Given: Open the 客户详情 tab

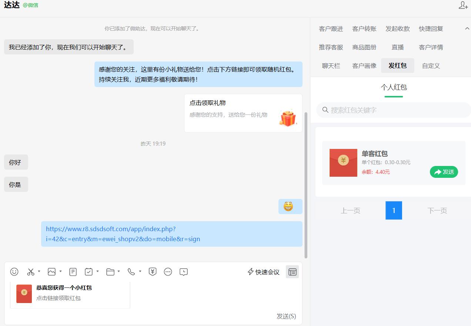Looking at the screenshot, I should click(x=431, y=47).
